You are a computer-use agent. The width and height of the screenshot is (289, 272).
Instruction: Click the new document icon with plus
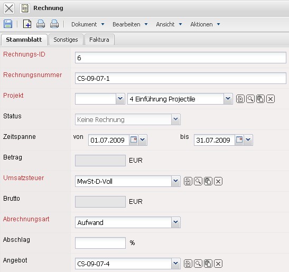[27, 24]
